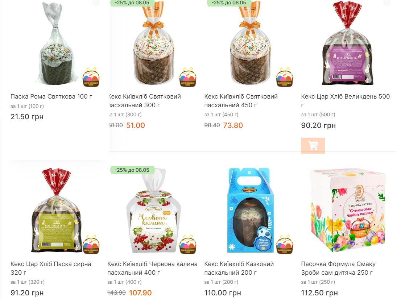Click Easter basket badge on Святковий 450 г
This screenshot has height=299, width=401.
[x=285, y=77]
